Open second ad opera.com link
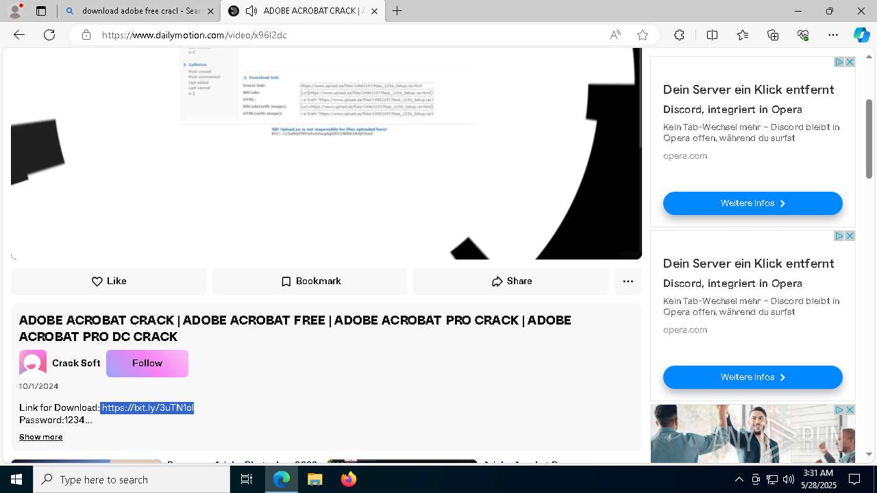This screenshot has width=877, height=493. click(685, 330)
